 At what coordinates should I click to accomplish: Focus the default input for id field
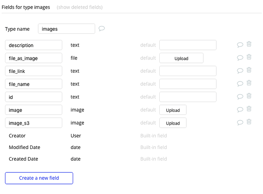coord(188,97)
